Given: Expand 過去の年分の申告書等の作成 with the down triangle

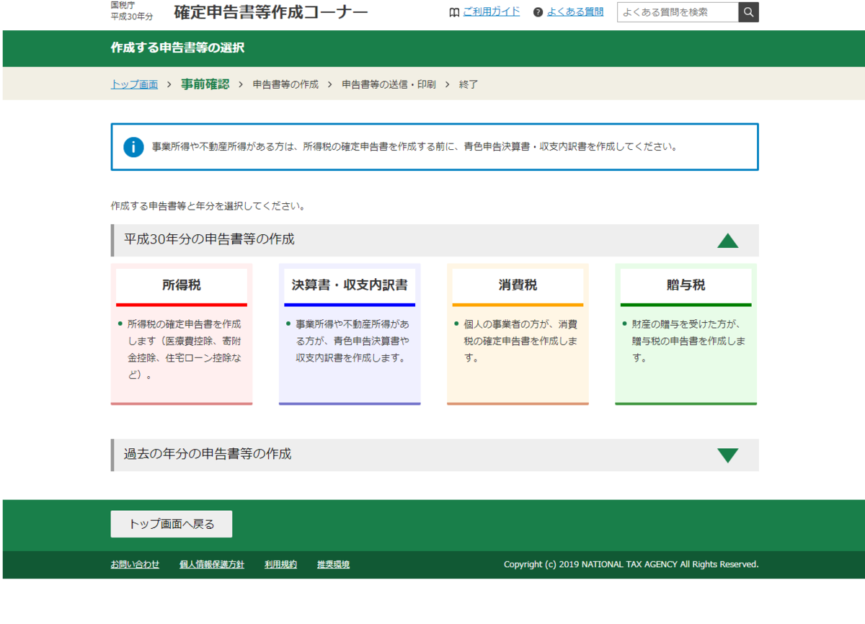Looking at the screenshot, I should pyautogui.click(x=728, y=455).
